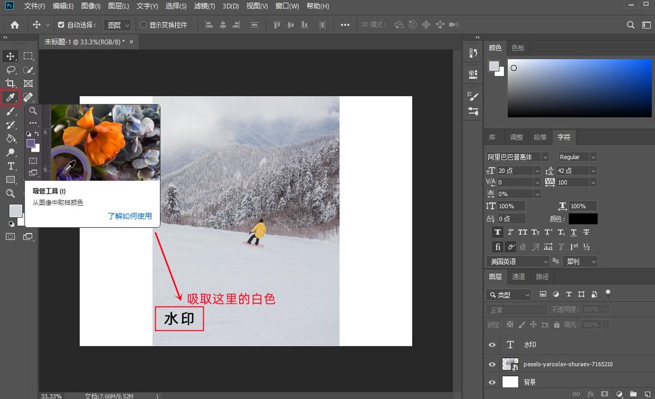The width and height of the screenshot is (655, 399).
Task: Toggle the standard ligatures fi button
Action: [x=497, y=247]
